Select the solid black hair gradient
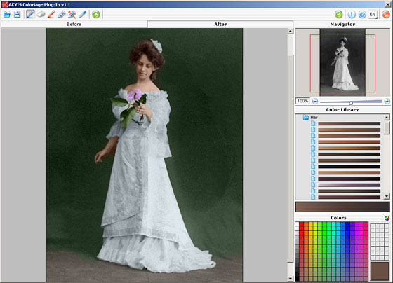The image size is (393, 283). [x=349, y=167]
